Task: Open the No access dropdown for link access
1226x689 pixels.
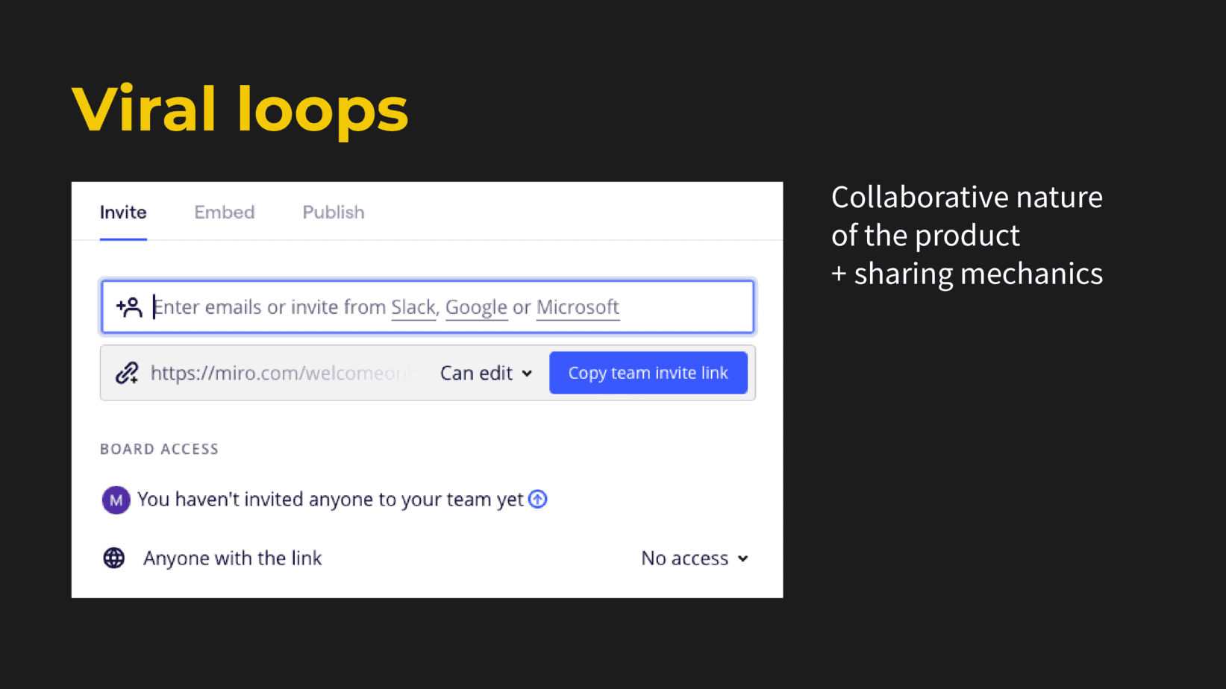Action: point(694,558)
